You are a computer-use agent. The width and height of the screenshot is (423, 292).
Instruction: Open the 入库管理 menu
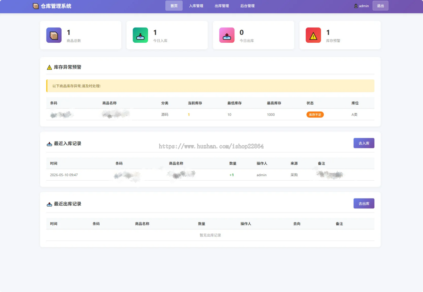coord(196,6)
